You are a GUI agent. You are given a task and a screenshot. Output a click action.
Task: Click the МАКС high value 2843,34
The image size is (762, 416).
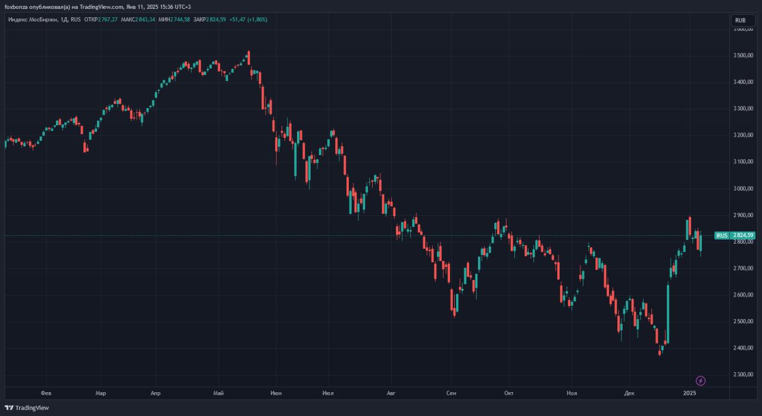pyautogui.click(x=146, y=20)
